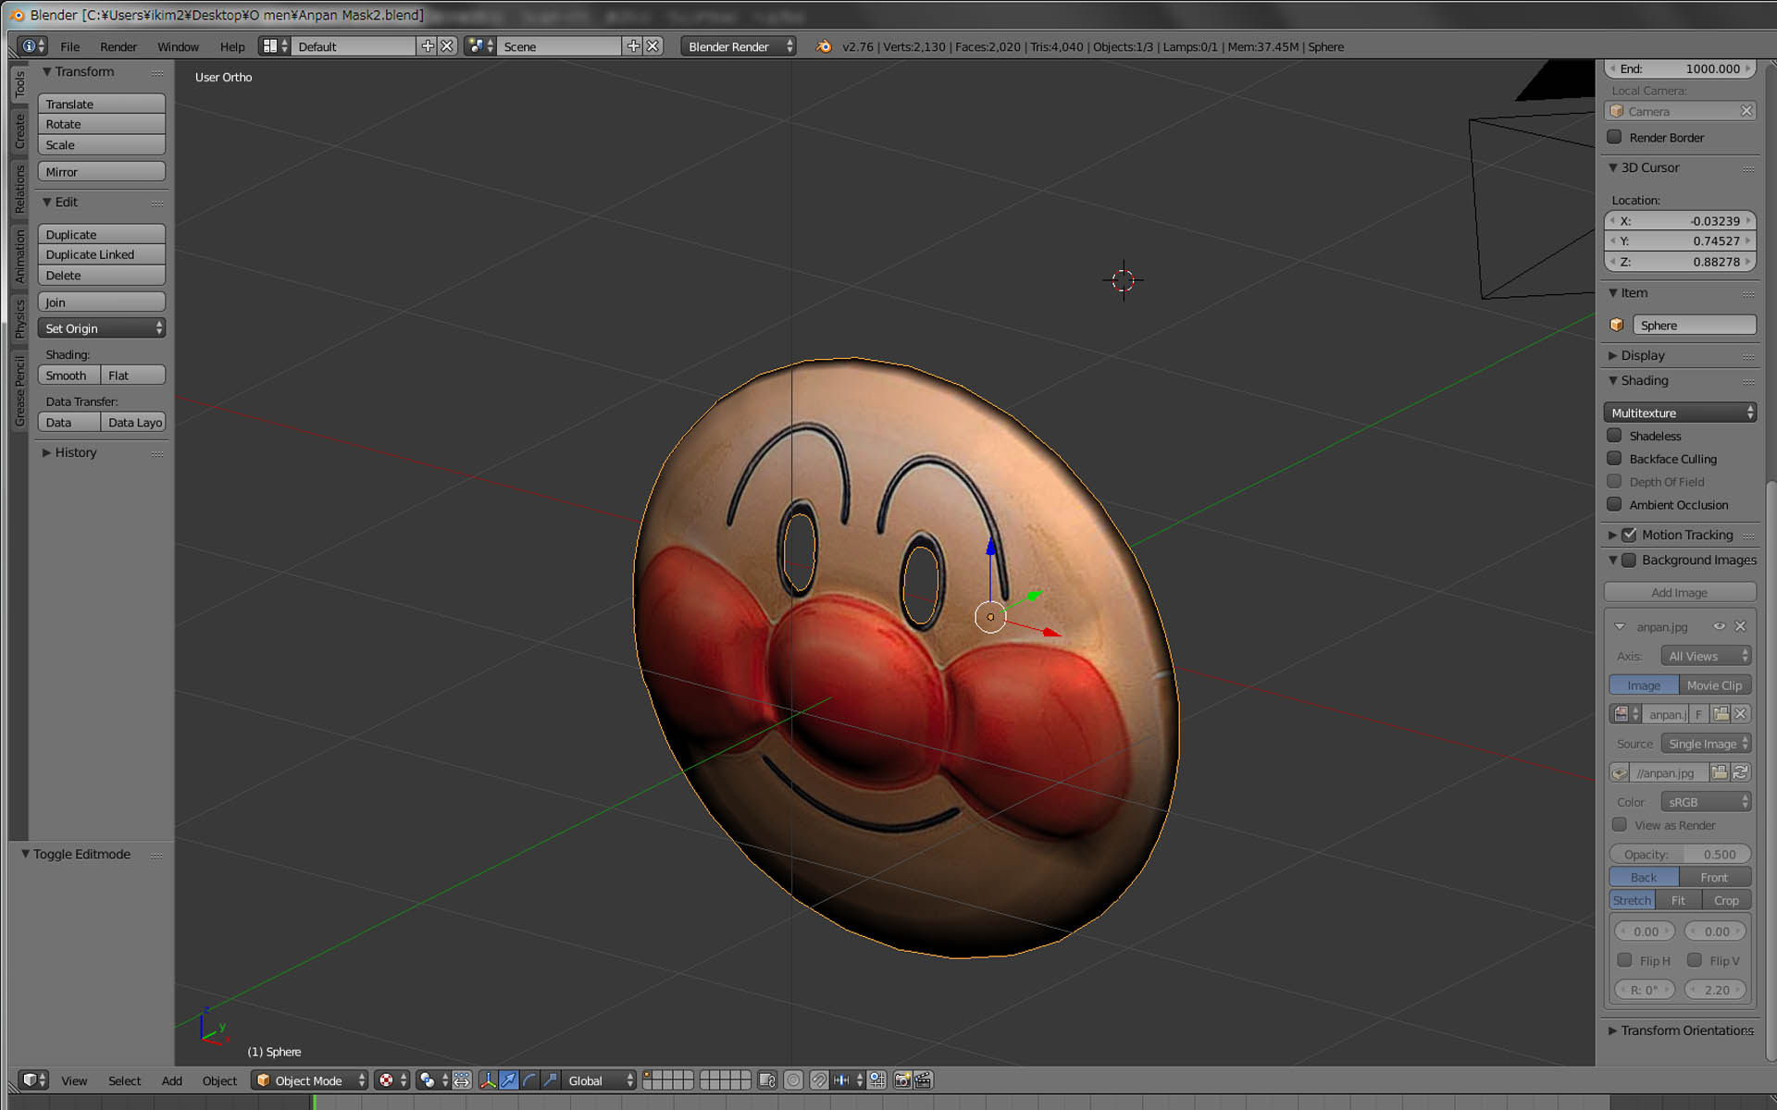Click the OpenGL render animation clapper icon

click(x=923, y=1079)
